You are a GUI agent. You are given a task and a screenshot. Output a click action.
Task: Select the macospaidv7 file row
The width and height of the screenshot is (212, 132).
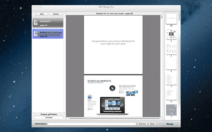click(x=48, y=23)
